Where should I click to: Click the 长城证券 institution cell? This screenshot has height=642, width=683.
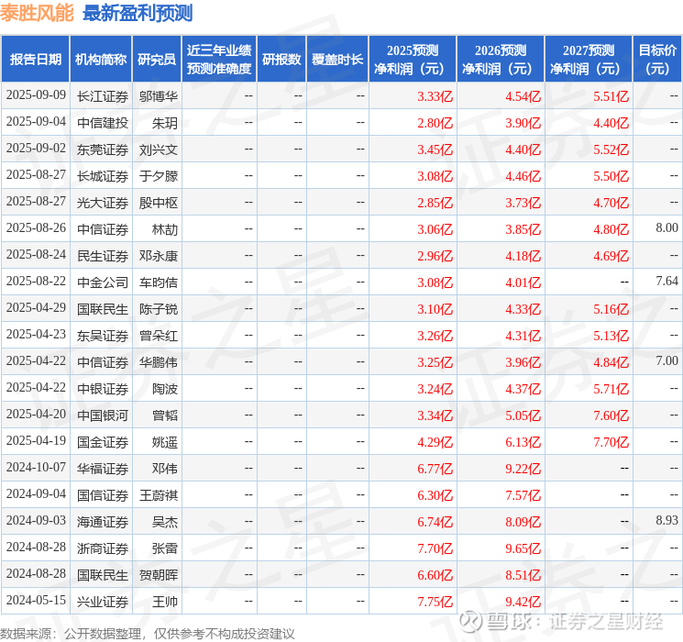(103, 176)
